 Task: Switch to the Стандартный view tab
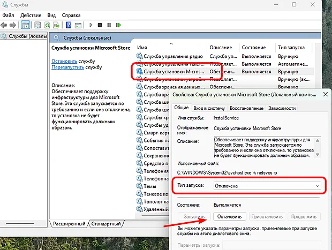pyautogui.click(x=106, y=224)
